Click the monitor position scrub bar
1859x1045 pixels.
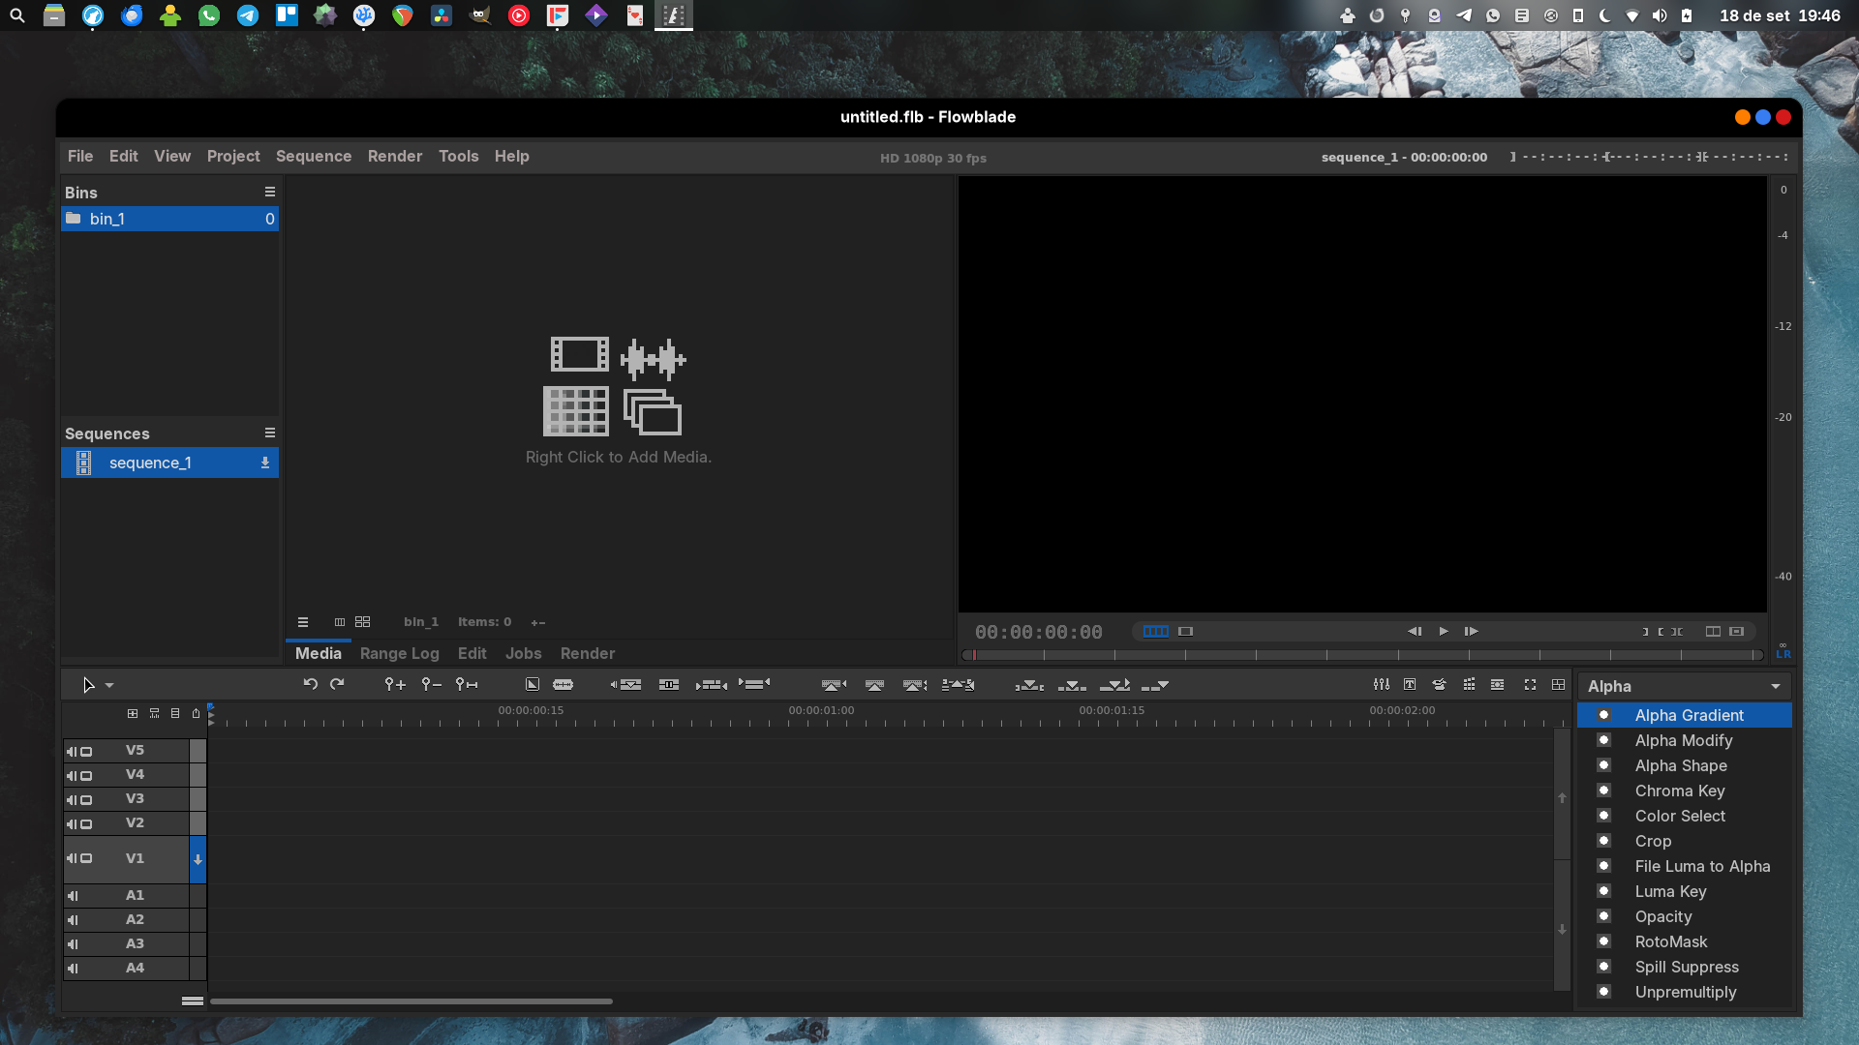coord(1362,655)
